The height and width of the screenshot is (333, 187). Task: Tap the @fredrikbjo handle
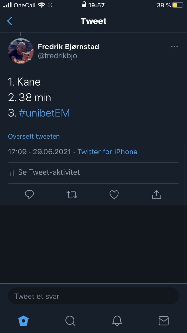pyautogui.click(x=57, y=56)
